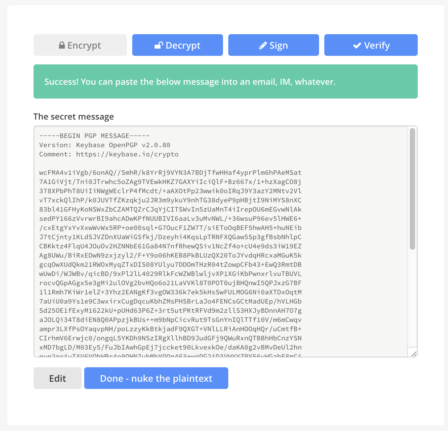The height and width of the screenshot is (431, 448).
Task: Click the Edit button
Action: click(x=57, y=378)
